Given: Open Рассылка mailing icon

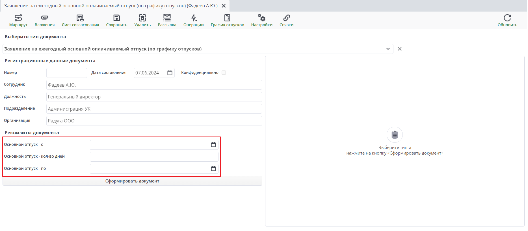Looking at the screenshot, I should 167,18.
